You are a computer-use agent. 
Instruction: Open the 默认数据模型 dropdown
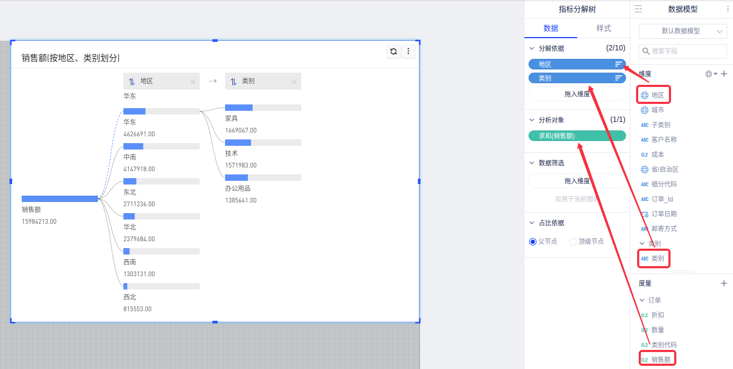click(x=683, y=31)
